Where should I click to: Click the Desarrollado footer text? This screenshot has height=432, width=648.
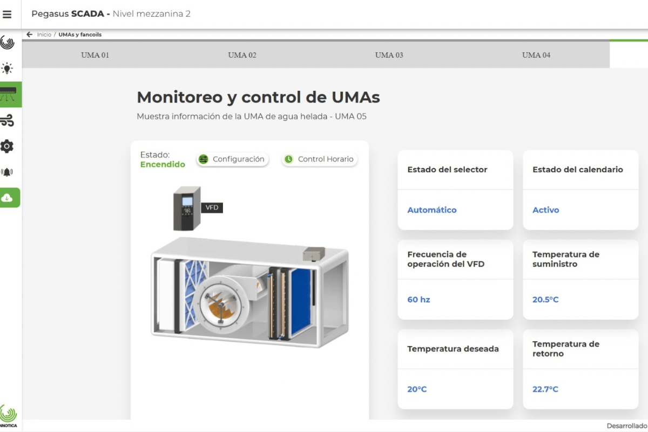click(627, 426)
